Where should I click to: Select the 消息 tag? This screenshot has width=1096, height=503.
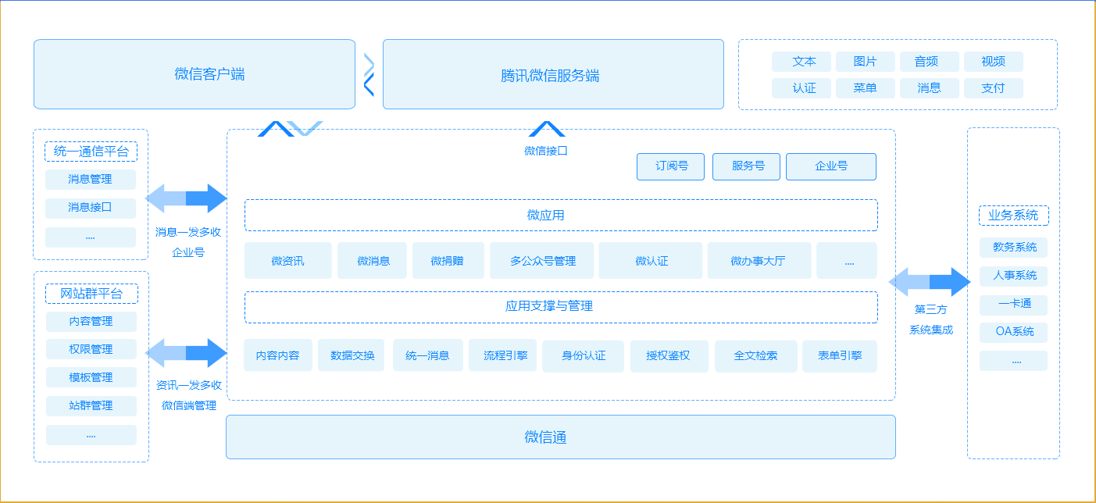(930, 88)
